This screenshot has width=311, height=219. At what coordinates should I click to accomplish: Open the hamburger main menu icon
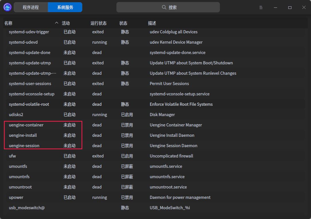pyautogui.click(x=261, y=7)
